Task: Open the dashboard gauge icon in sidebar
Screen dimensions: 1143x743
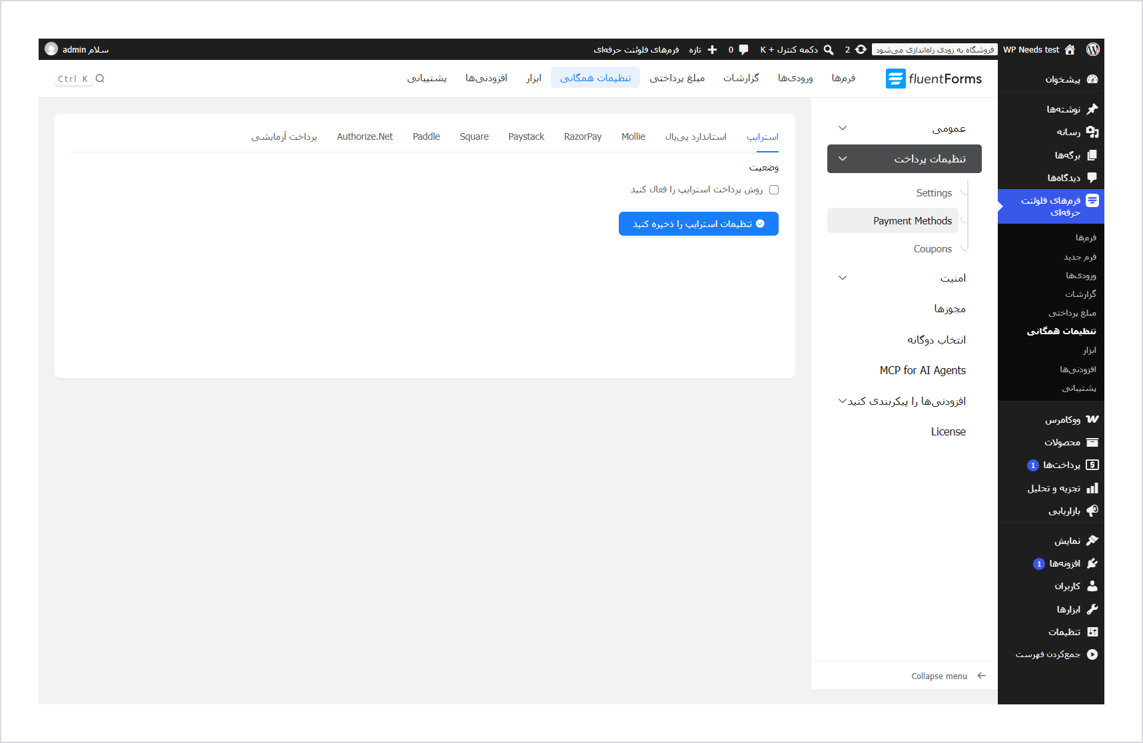Action: point(1092,79)
